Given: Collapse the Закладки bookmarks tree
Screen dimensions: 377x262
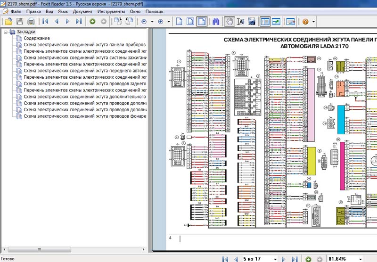Looking at the screenshot, I should click(x=6, y=32).
